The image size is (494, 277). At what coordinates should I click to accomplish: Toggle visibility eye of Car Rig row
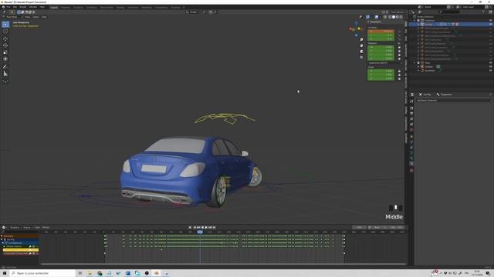click(491, 24)
